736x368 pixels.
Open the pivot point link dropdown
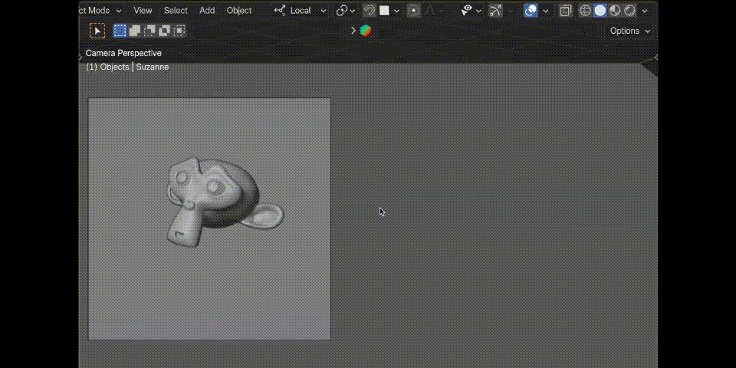coord(346,10)
